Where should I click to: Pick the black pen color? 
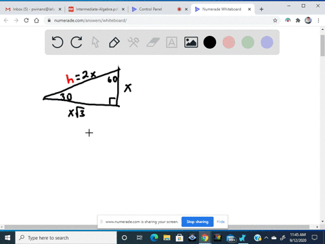210,42
